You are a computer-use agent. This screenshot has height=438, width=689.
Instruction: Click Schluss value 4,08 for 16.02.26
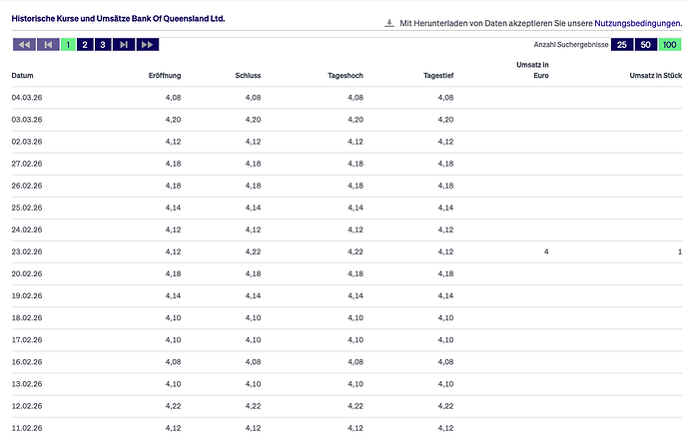tap(253, 361)
